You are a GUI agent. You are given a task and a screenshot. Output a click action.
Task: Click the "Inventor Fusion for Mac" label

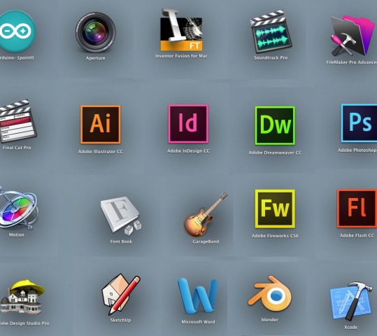(x=181, y=56)
